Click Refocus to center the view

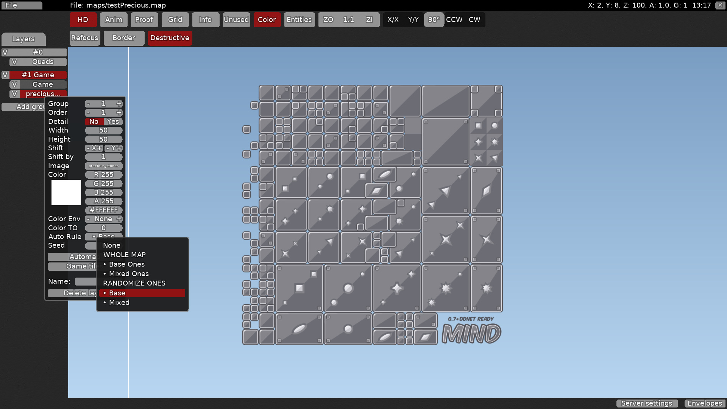point(84,38)
